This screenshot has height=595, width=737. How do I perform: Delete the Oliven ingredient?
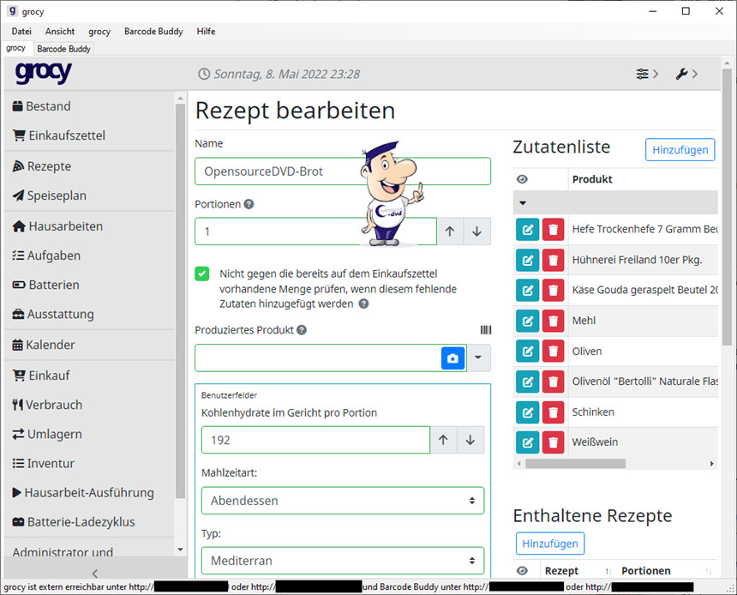click(554, 352)
